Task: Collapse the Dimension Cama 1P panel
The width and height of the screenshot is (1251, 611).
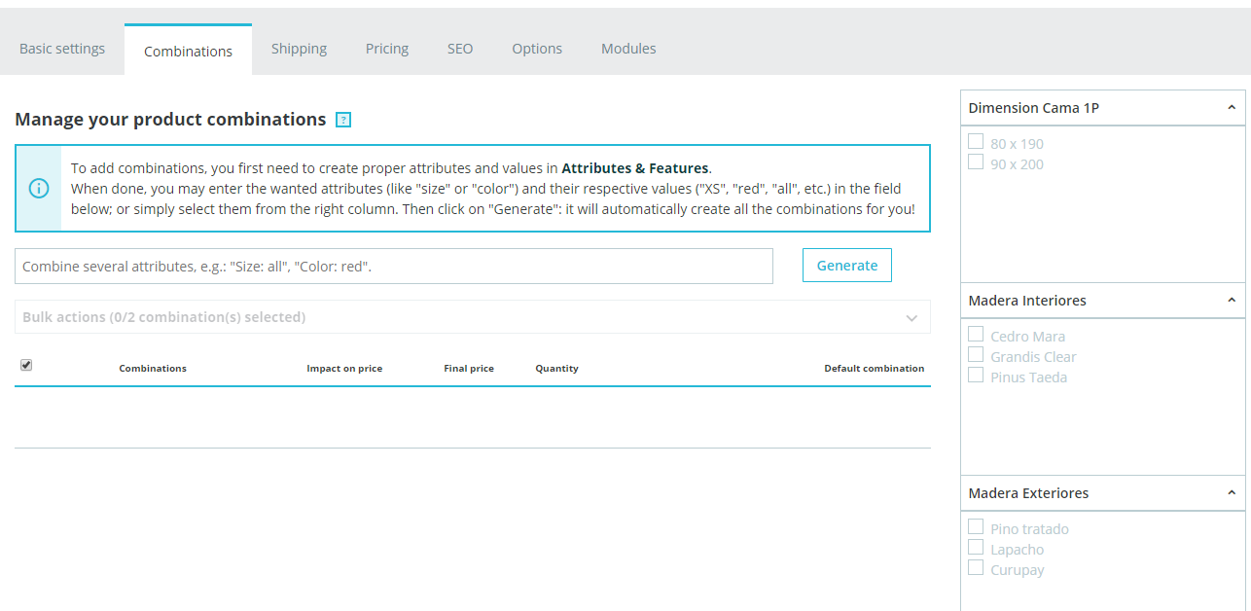Action: pyautogui.click(x=1232, y=108)
